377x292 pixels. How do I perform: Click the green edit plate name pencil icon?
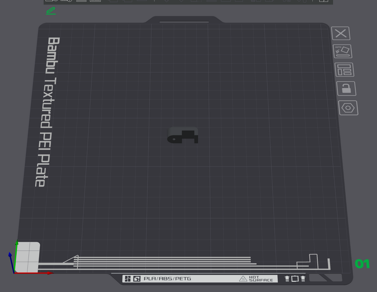tap(51, 11)
